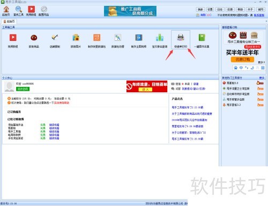Select the 起始页 tab
Screen dimensions: 268x206
pyautogui.click(x=9, y=21)
